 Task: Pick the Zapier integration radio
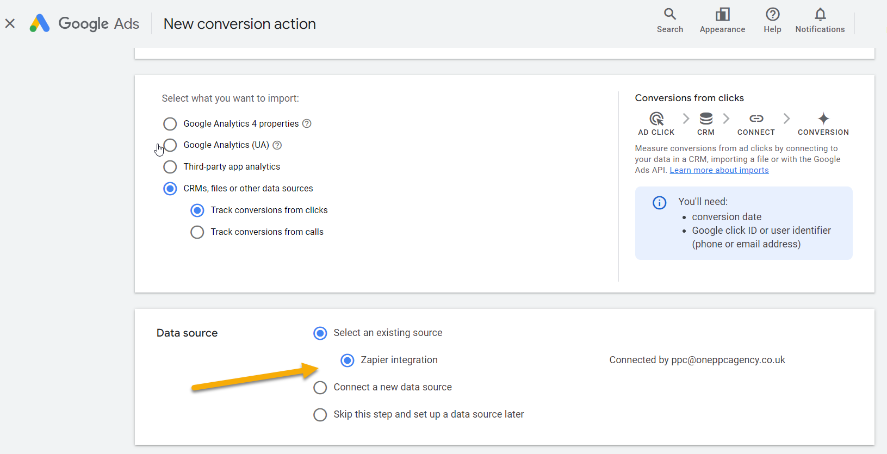(x=347, y=360)
